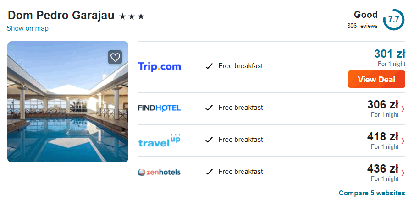Select the 436 zł zenhotels price

(383, 169)
